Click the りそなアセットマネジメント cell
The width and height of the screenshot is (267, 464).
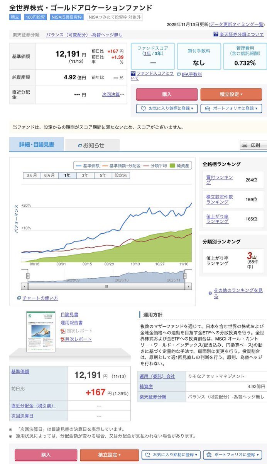coord(226,377)
